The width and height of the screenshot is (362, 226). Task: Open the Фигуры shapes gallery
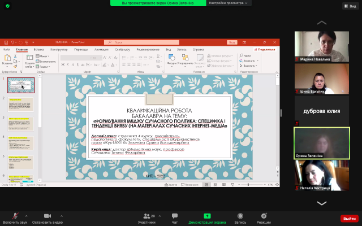171,59
